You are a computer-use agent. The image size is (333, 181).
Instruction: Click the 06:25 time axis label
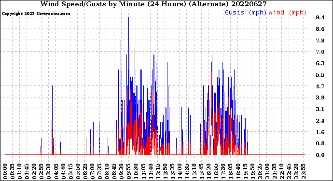coord(85,171)
